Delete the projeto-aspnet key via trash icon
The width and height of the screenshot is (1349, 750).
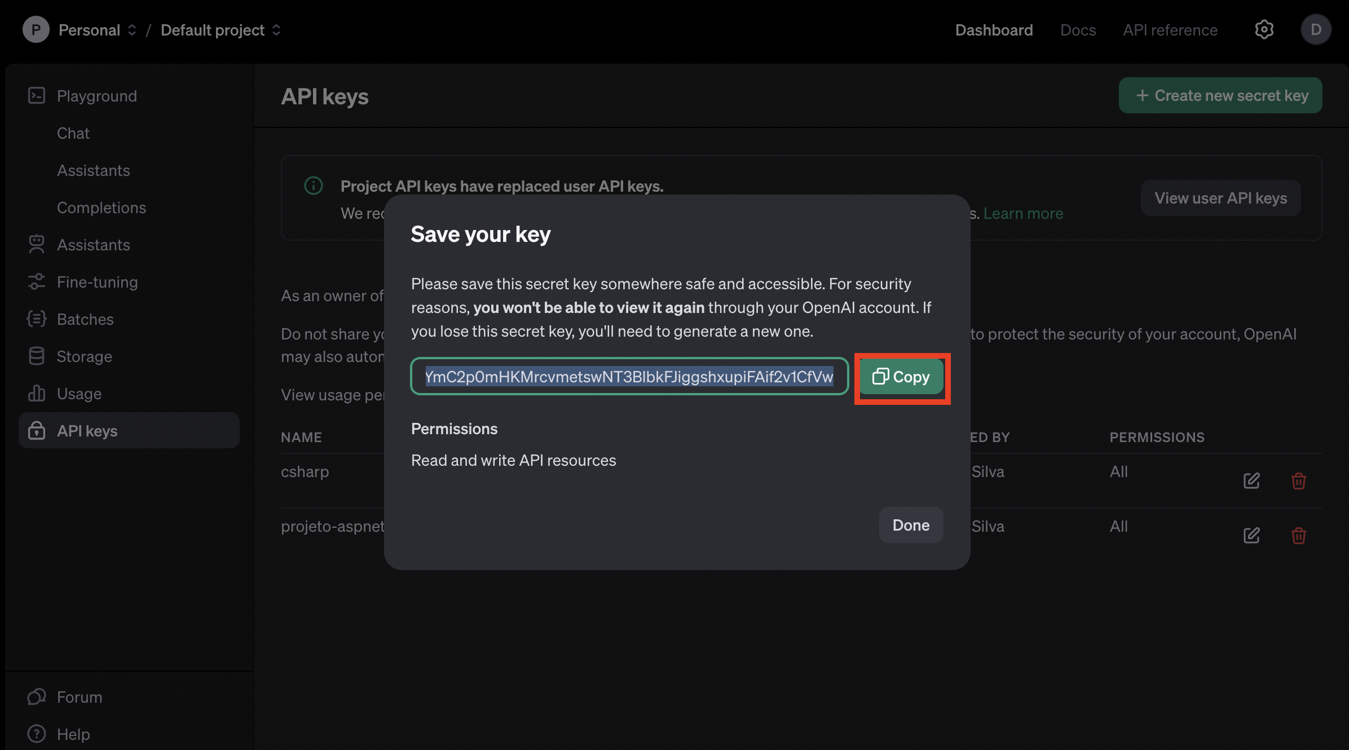click(x=1298, y=535)
